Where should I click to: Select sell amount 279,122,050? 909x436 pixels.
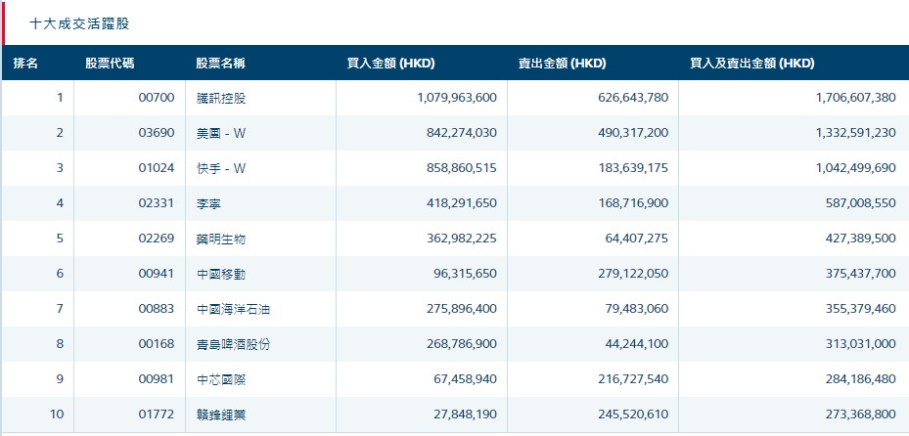(x=633, y=274)
